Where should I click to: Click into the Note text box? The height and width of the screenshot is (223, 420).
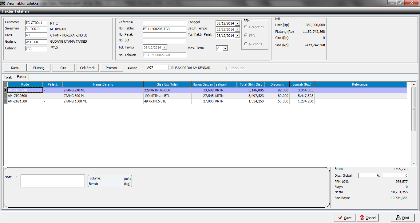pyautogui.click(x=53, y=181)
